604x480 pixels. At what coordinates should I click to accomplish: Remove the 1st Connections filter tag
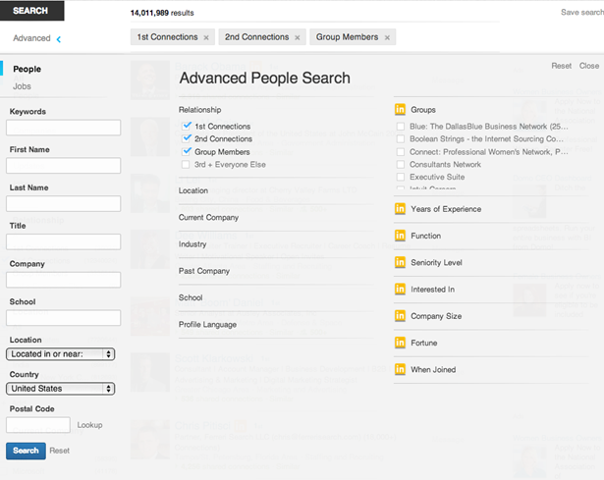pos(206,37)
